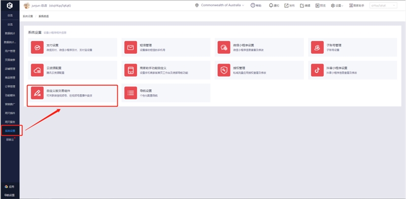Screen dimensions: 406x199
Task: Open 支付设置 payment settings card icon
Action: pyautogui.click(x=37, y=47)
